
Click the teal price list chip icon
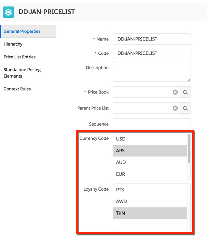coord(9,12)
